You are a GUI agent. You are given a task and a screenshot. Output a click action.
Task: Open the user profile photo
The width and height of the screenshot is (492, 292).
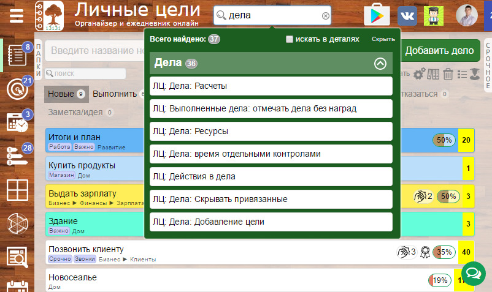pos(467,15)
